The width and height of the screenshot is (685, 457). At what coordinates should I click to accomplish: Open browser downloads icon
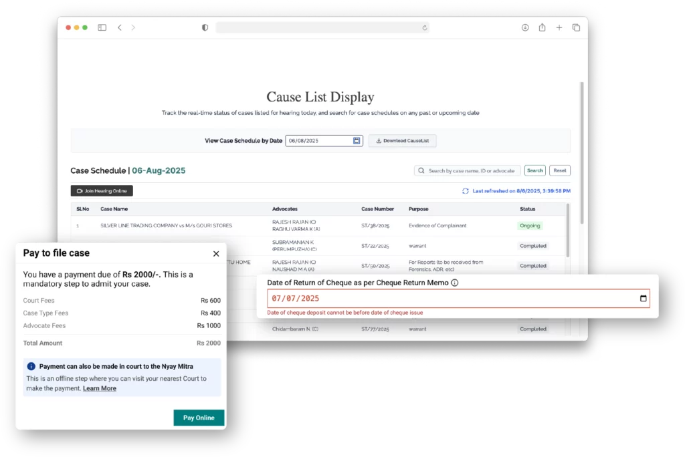[525, 27]
